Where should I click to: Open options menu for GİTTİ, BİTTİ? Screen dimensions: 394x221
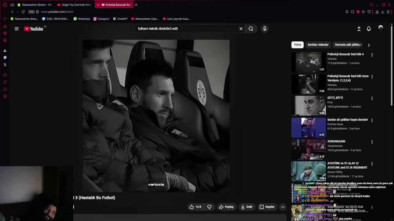372,98
